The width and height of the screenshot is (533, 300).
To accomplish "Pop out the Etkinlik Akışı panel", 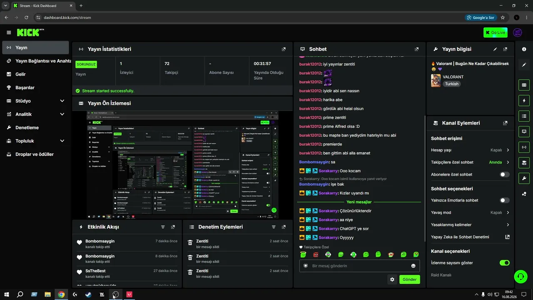I will tap(173, 227).
